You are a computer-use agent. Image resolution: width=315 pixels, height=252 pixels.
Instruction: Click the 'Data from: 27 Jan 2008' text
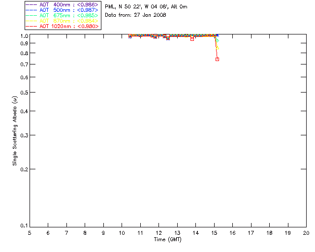coord(136,15)
